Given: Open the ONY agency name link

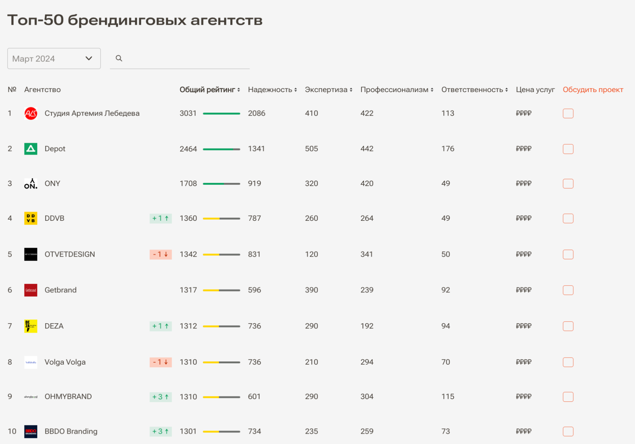Looking at the screenshot, I should [x=52, y=184].
